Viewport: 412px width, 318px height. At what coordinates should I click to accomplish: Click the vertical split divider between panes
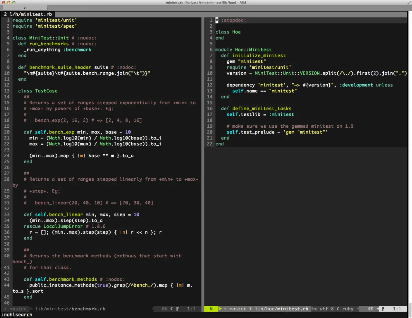tap(203, 161)
